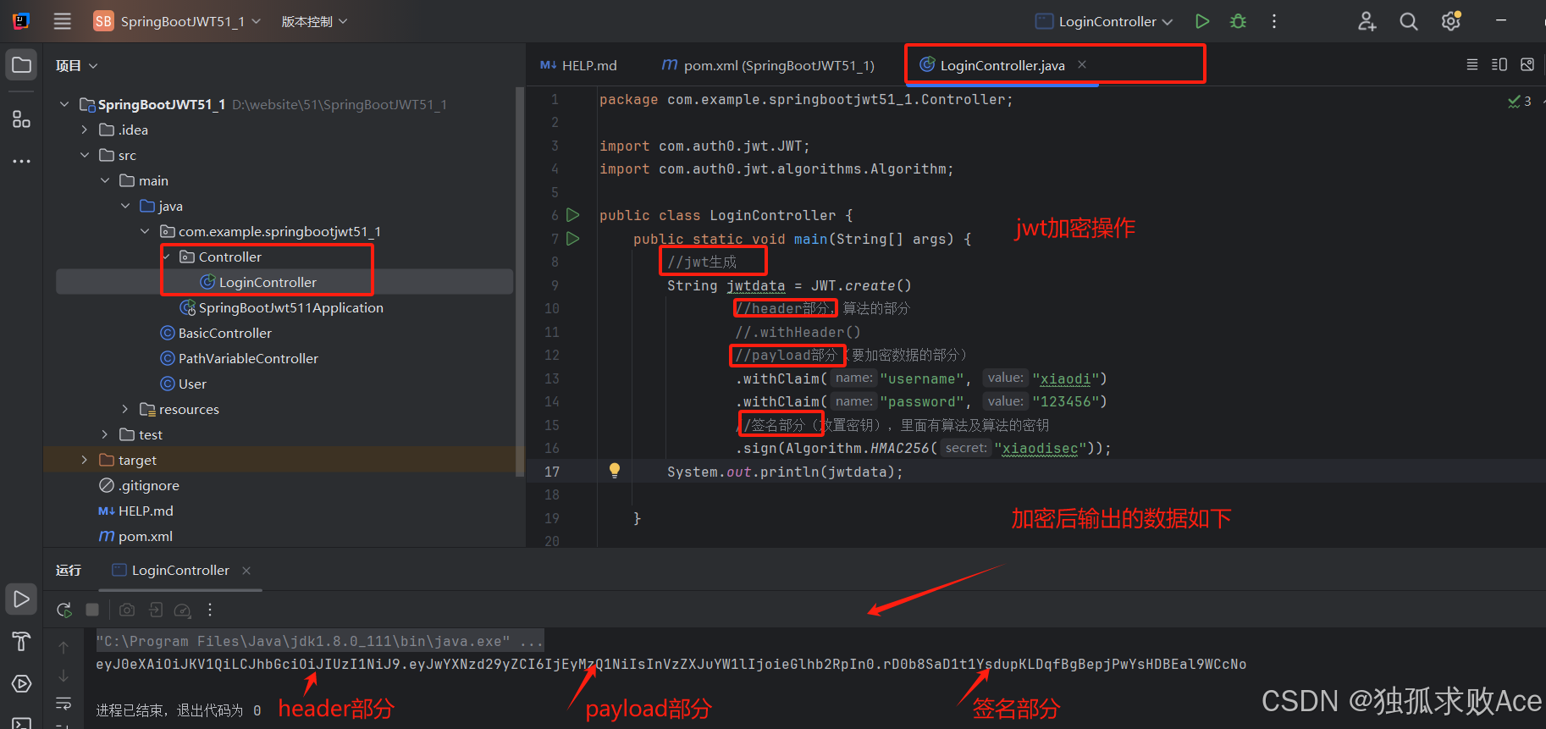Open the Build hammer tool window
The image size is (1546, 729).
coord(22,642)
